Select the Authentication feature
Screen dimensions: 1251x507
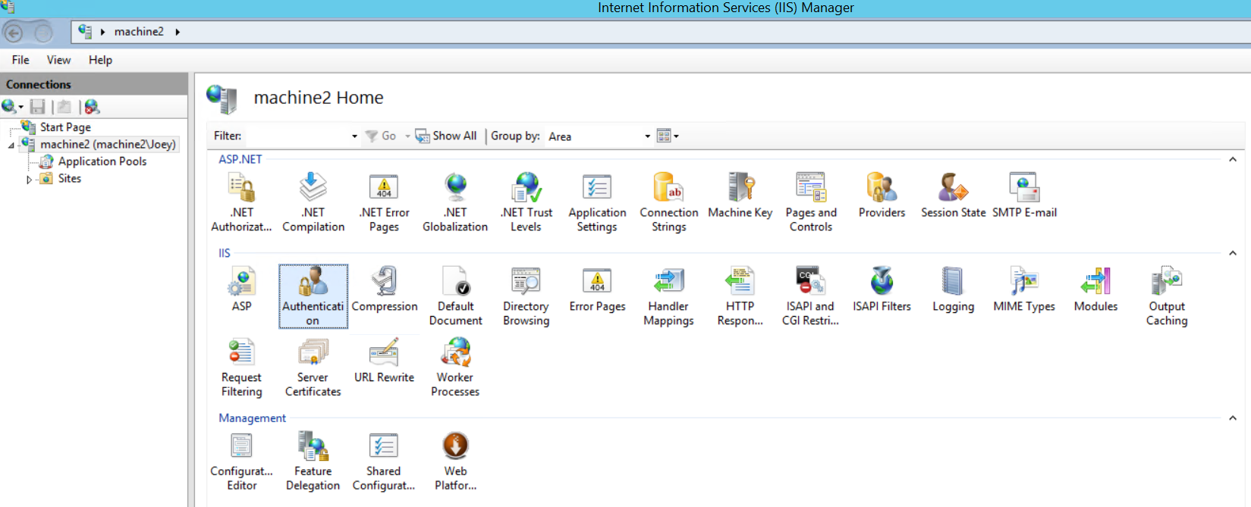pos(313,296)
